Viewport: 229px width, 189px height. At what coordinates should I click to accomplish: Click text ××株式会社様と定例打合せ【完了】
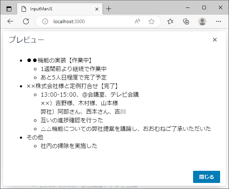(73, 86)
